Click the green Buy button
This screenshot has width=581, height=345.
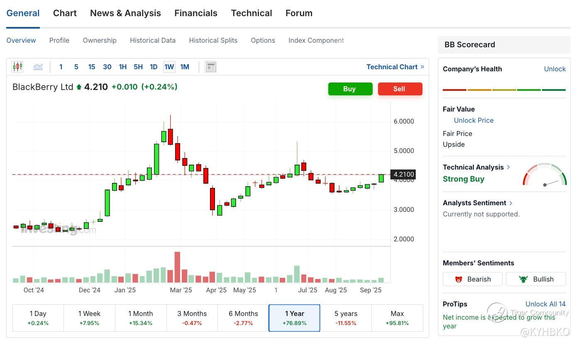click(349, 89)
